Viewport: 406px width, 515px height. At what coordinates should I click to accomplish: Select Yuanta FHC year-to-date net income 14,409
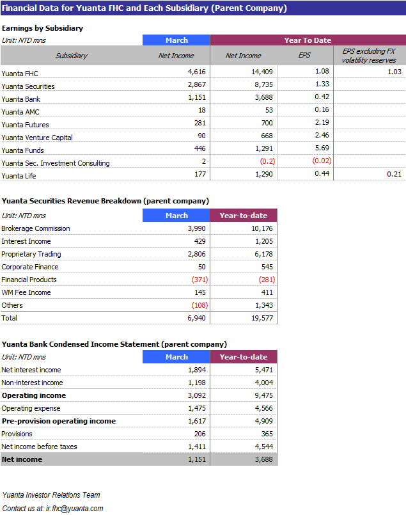tap(262, 72)
